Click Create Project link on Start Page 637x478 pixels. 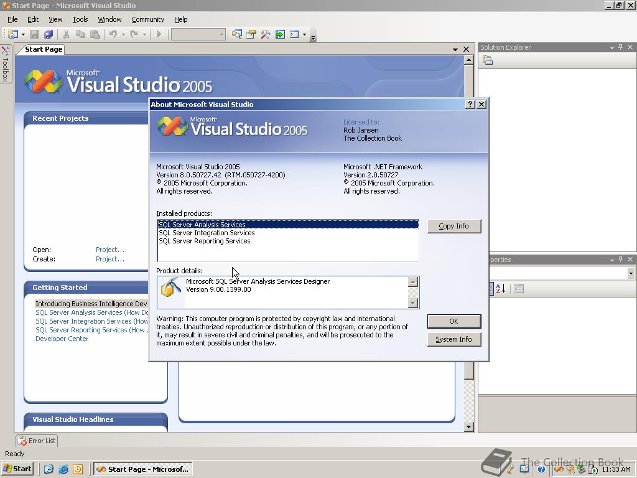tap(110, 259)
